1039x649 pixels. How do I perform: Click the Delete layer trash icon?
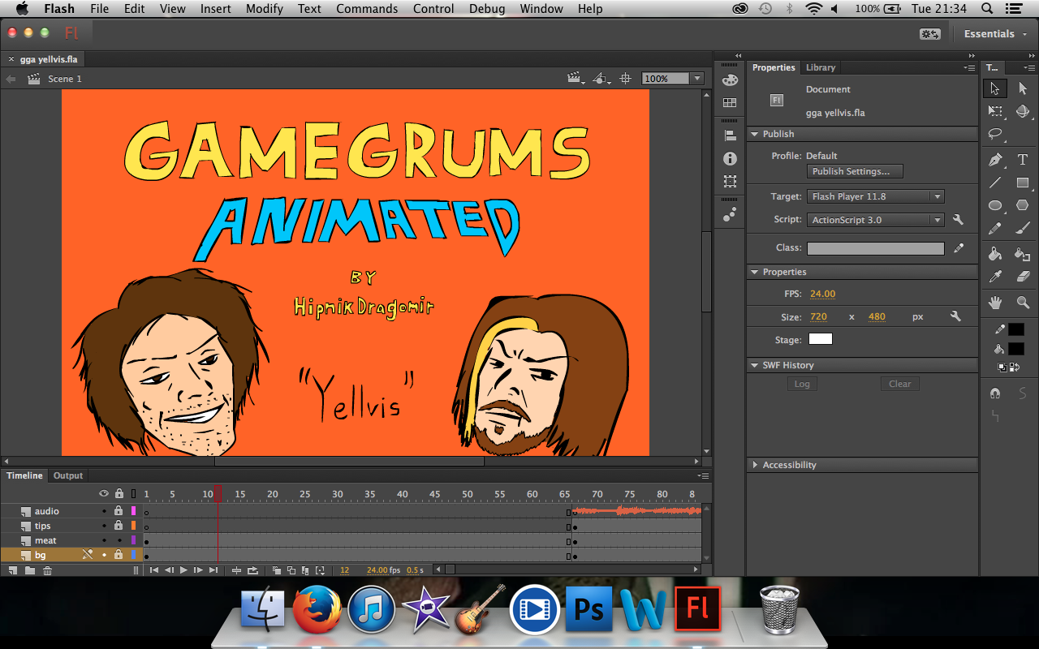47,570
